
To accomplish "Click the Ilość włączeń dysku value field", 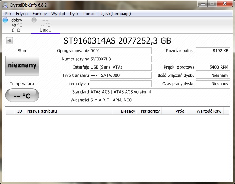I will [x=213, y=75].
